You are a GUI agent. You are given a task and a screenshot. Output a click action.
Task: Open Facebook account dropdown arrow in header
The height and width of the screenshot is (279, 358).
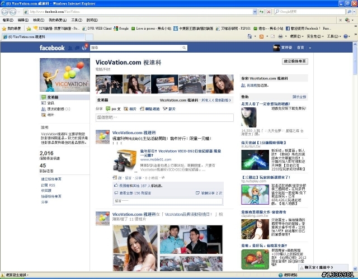[310, 48]
